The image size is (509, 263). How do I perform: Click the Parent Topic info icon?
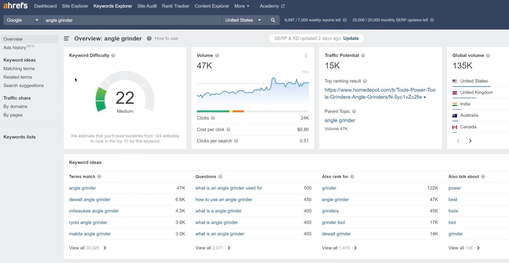pyautogui.click(x=354, y=111)
